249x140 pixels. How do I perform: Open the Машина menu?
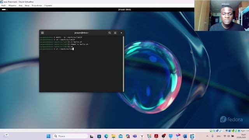click(x=12, y=5)
